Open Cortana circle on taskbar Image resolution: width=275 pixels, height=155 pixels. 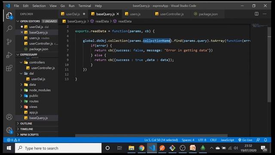(107, 148)
